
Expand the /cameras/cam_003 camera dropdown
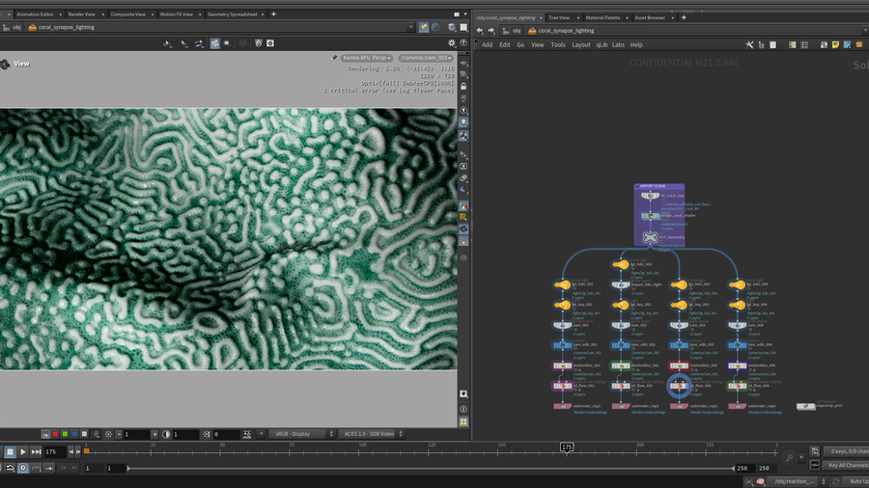tap(427, 58)
